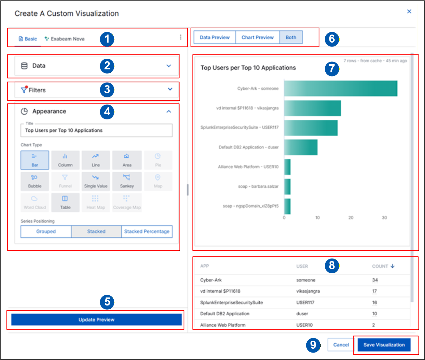Image resolution: width=425 pixels, height=360 pixels.
Task: Set series positioning to Grouped
Action: pyautogui.click(x=46, y=231)
